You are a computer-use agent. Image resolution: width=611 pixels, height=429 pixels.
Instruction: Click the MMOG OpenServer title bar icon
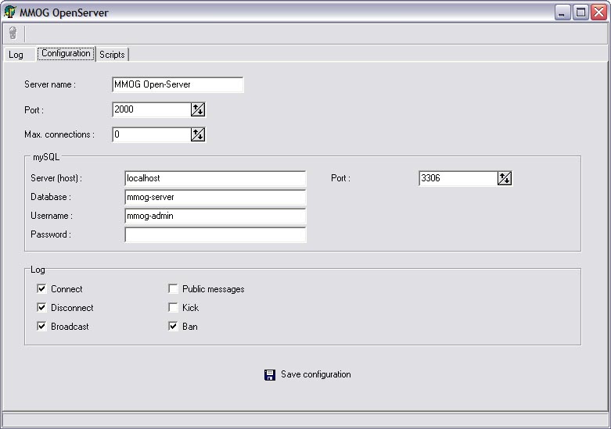click(10, 13)
